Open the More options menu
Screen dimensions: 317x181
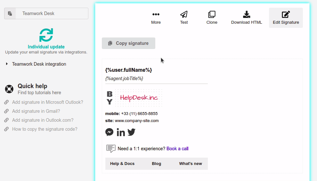[x=156, y=18]
